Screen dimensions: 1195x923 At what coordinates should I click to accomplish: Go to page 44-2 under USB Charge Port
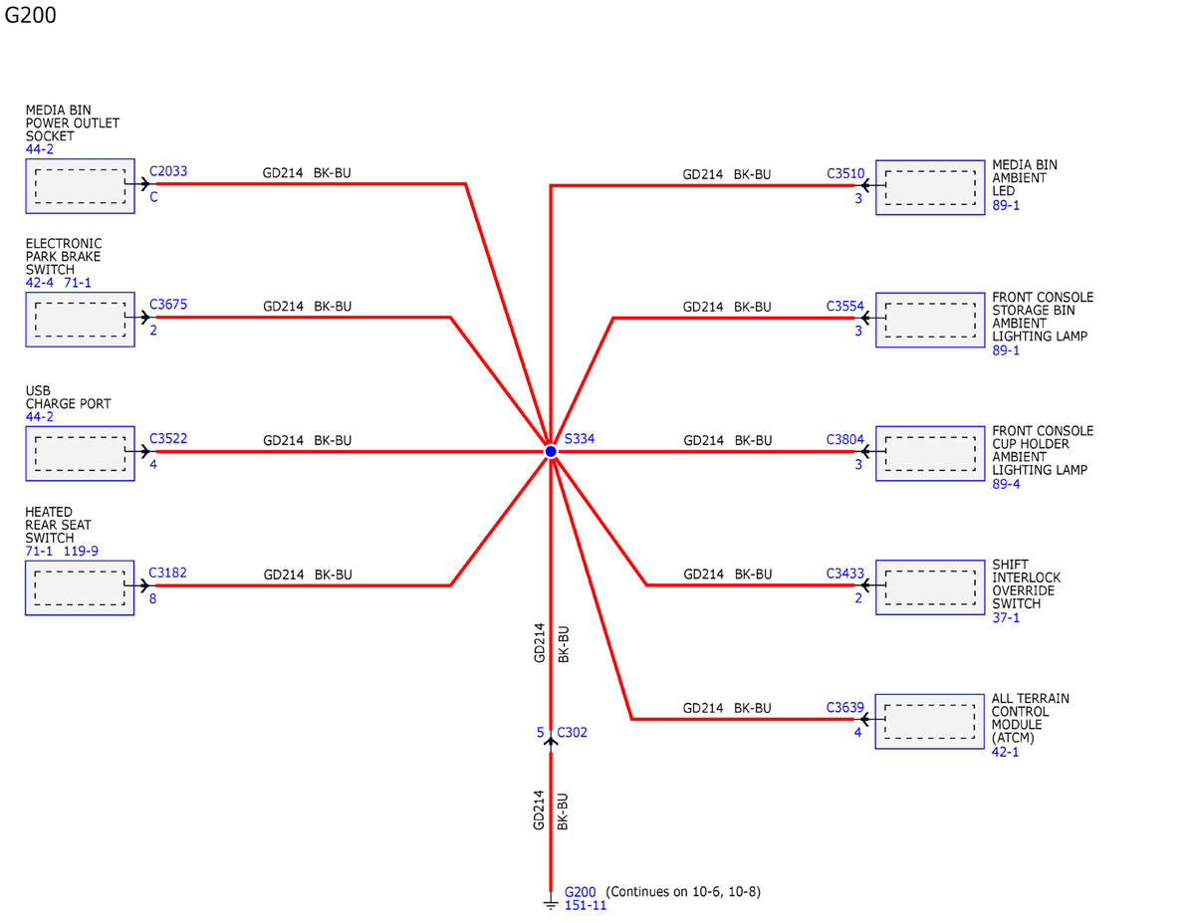click(40, 417)
